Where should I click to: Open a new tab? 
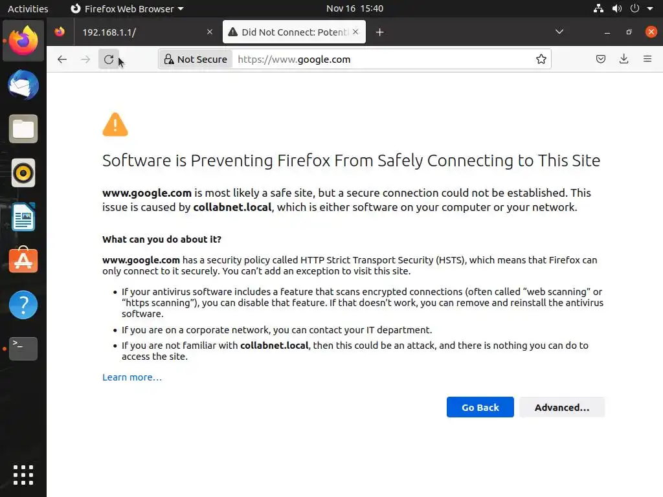pyautogui.click(x=379, y=32)
